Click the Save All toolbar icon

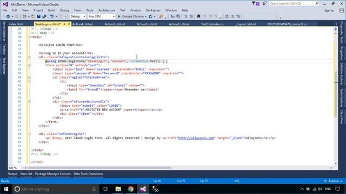(x=44, y=17)
